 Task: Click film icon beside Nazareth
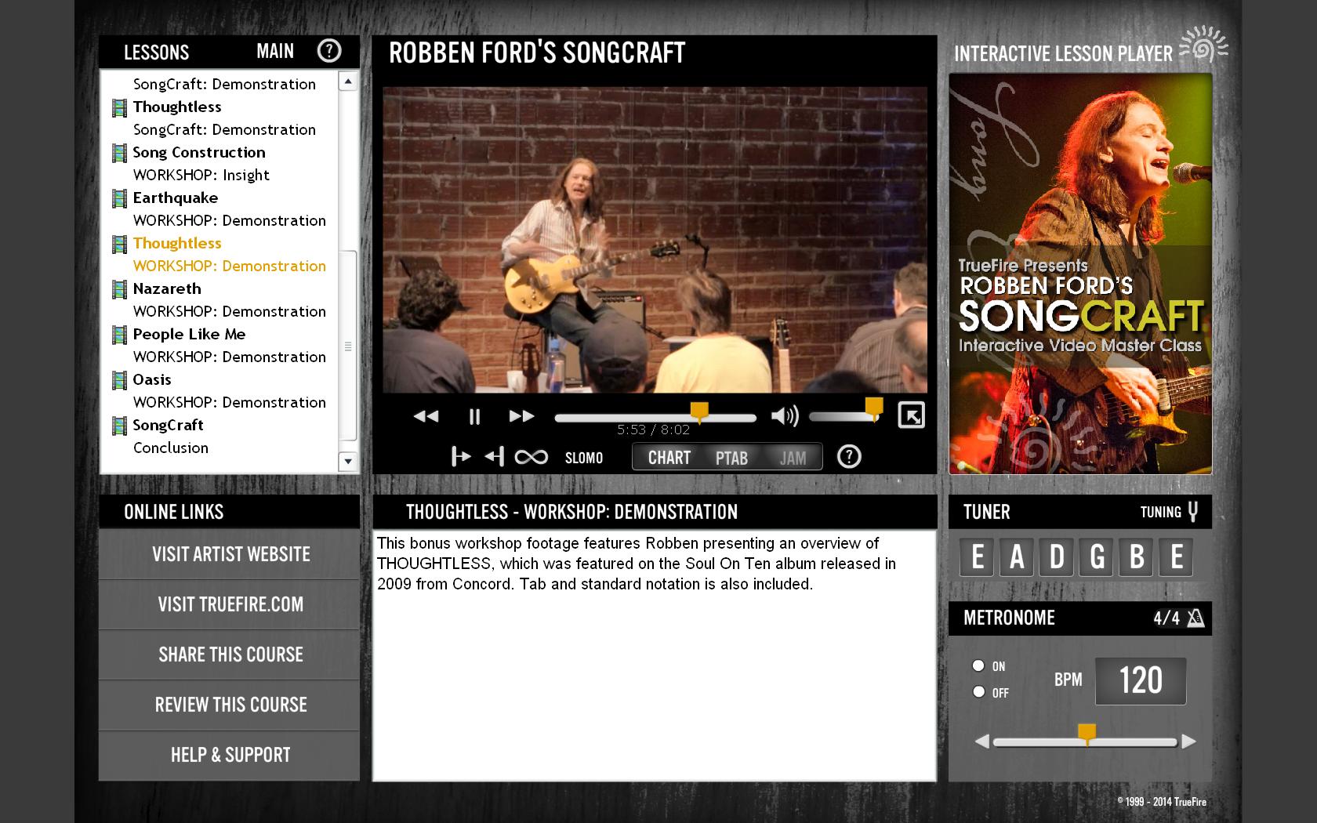119,290
